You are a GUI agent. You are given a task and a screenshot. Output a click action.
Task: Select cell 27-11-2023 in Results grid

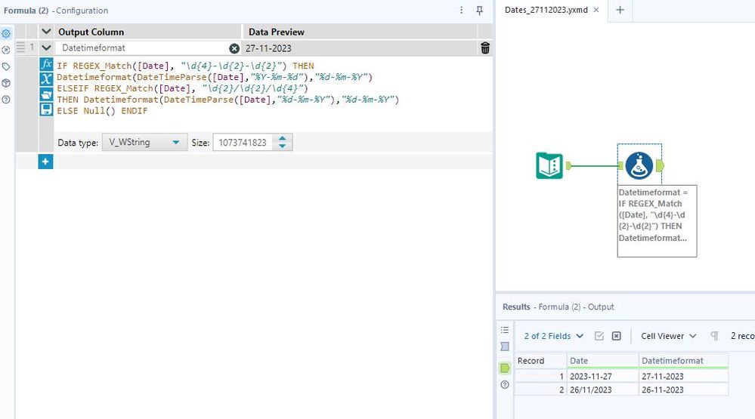(683, 376)
